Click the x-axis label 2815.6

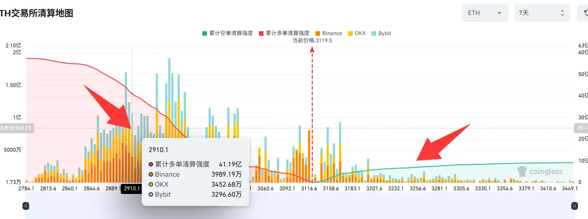48,188
